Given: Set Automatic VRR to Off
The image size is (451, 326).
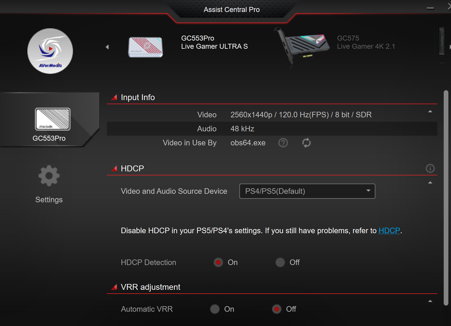Looking at the screenshot, I should pos(277,309).
